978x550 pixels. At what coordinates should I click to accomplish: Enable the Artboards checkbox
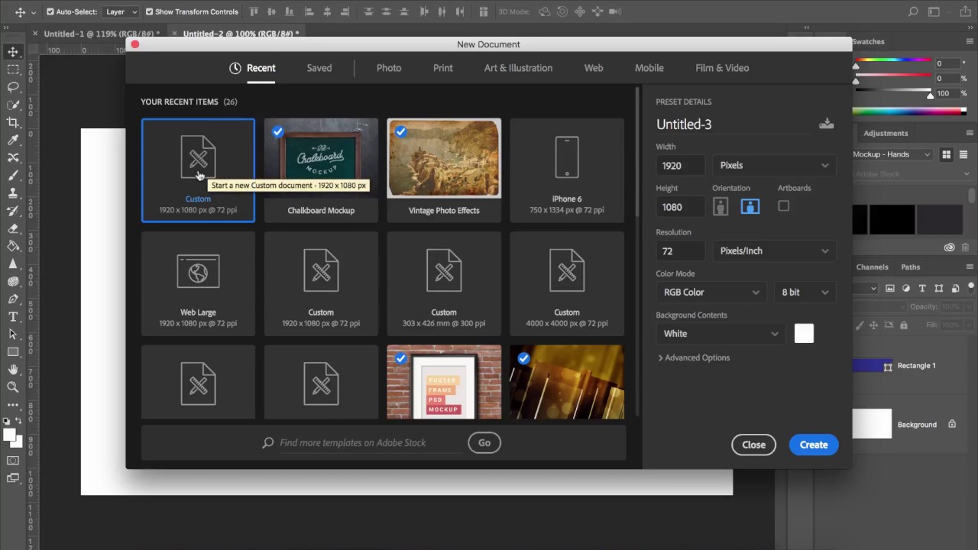coord(783,206)
